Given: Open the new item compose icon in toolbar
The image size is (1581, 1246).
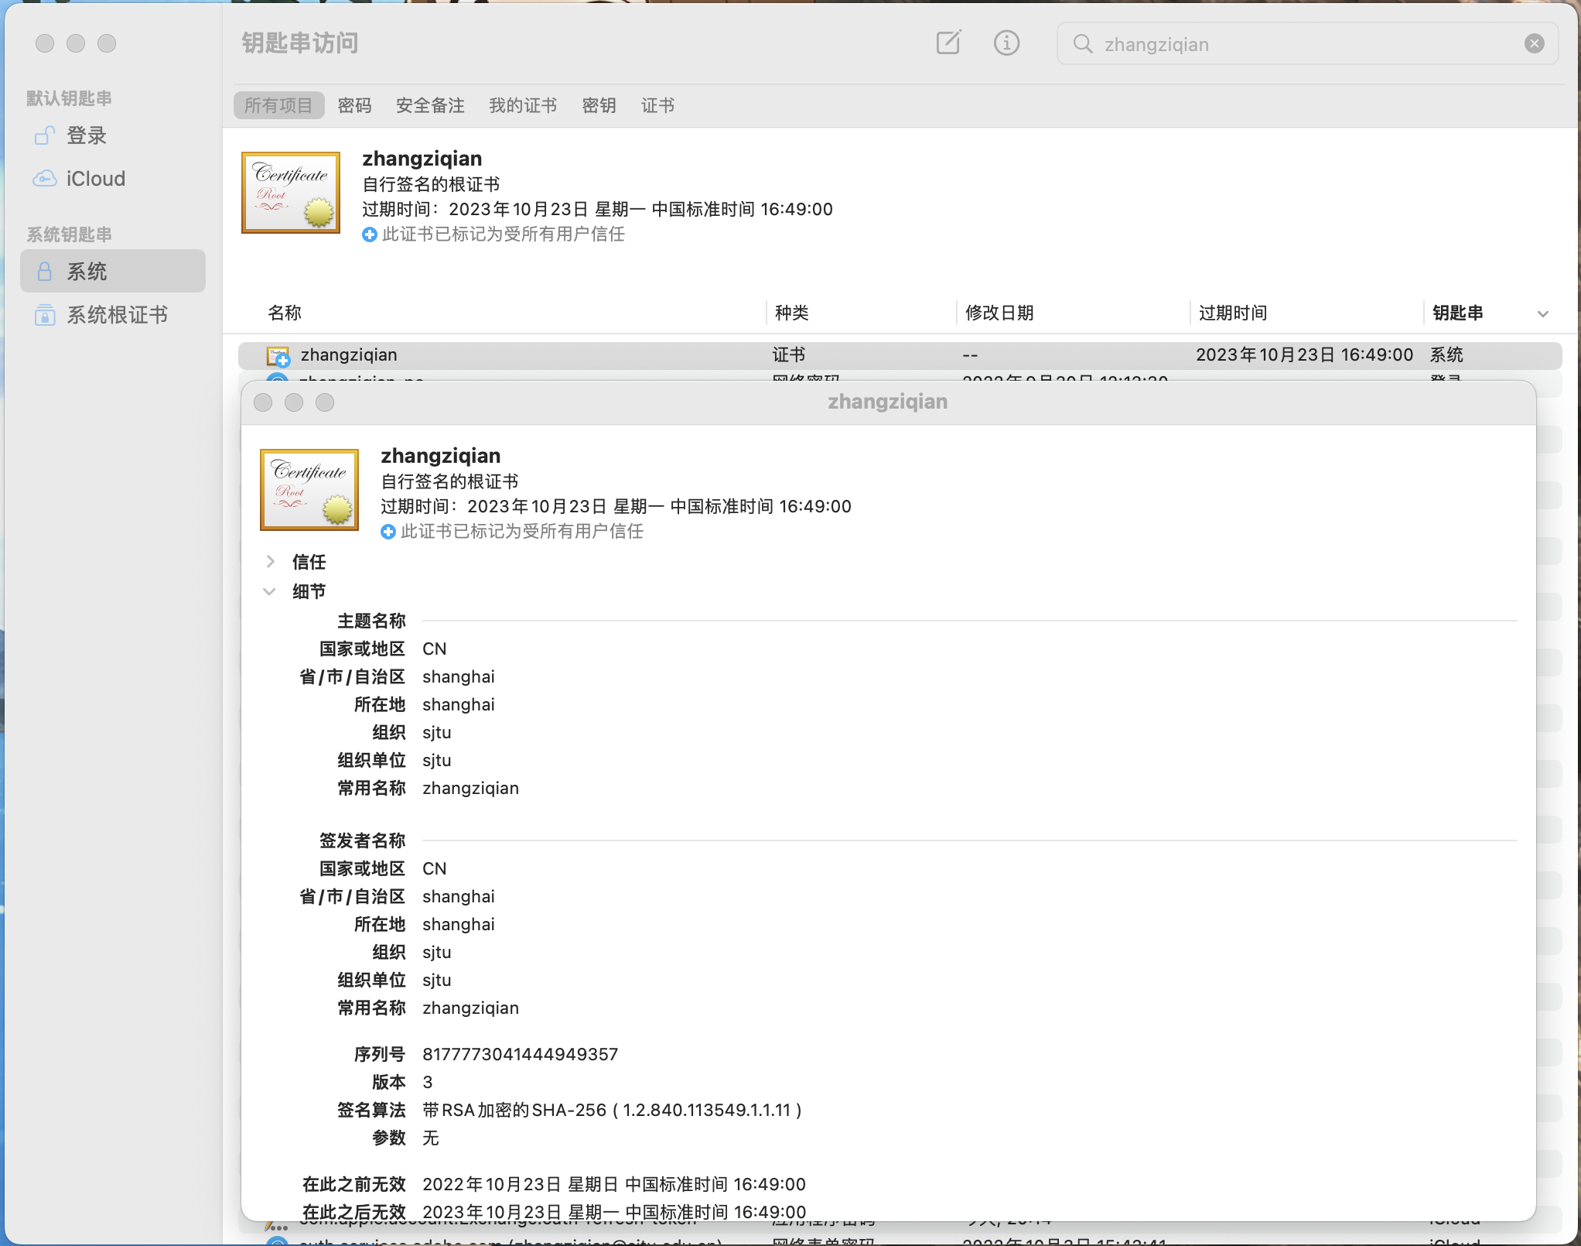Looking at the screenshot, I should [948, 43].
